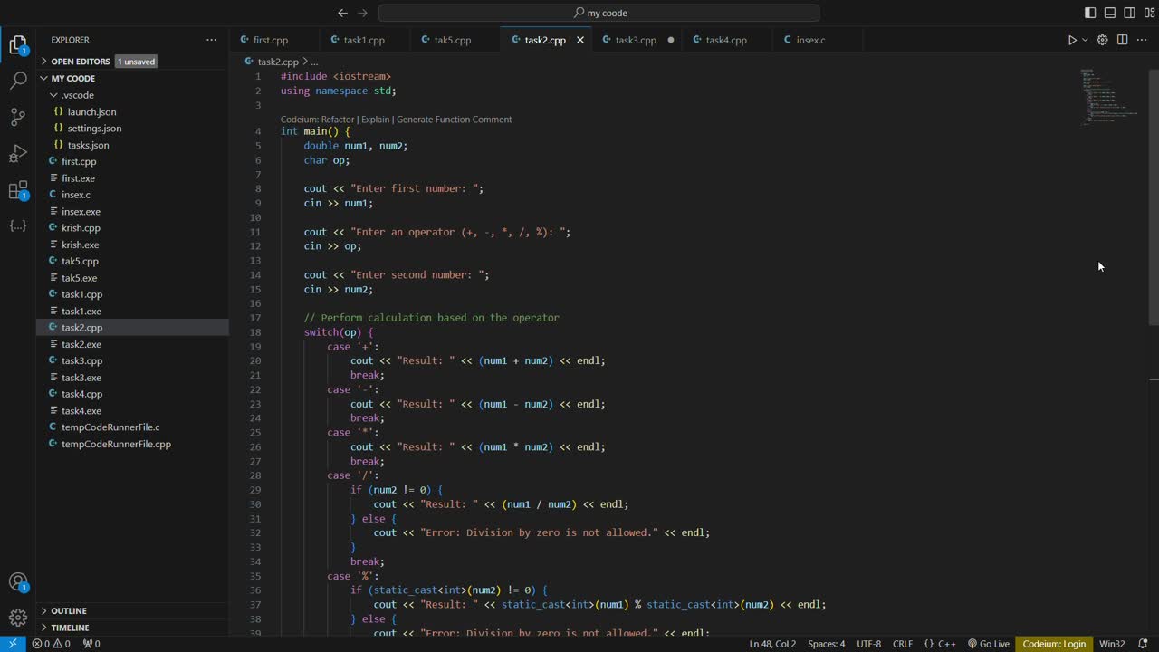The image size is (1159, 652).
Task: Switch to the first.cpp tab
Action: (270, 40)
